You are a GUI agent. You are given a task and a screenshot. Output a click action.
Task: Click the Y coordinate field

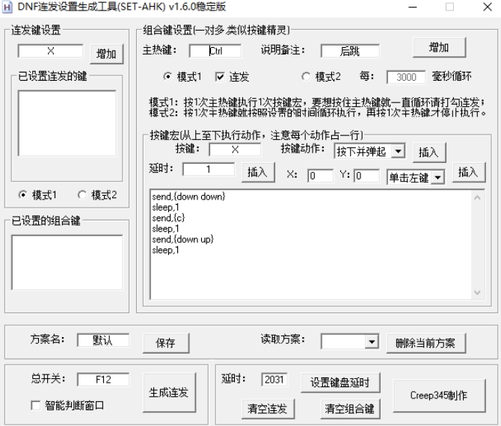(367, 176)
